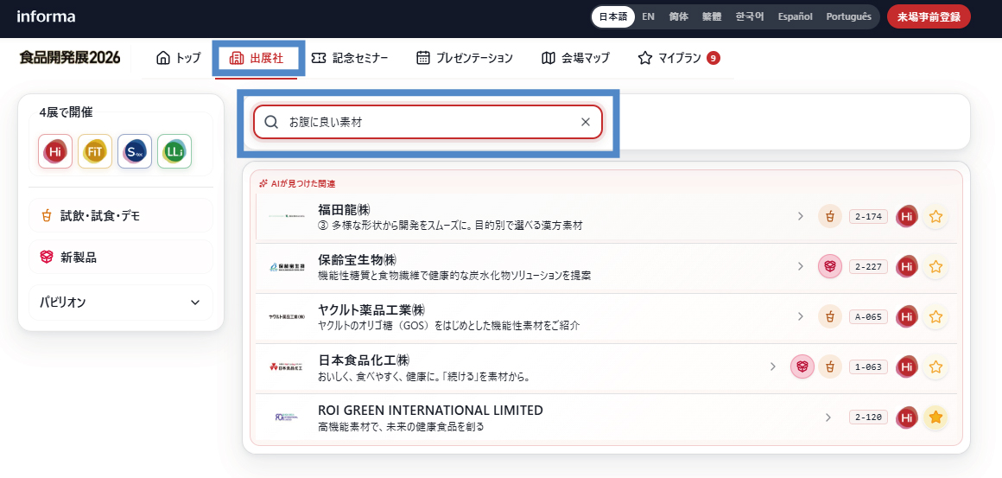The image size is (1002, 478).
Task: Expand 福田龍㈱ row chevron
Action: point(800,217)
